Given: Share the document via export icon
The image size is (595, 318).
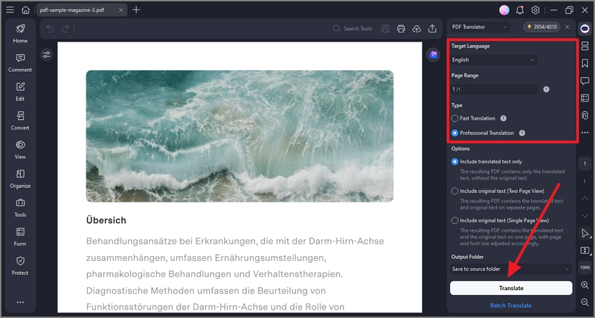Looking at the screenshot, I should point(432,29).
